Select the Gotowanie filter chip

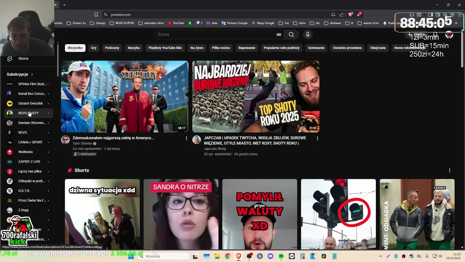point(316,48)
